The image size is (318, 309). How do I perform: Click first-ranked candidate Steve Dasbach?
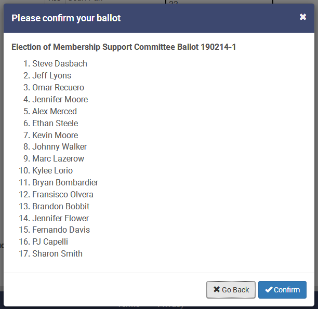tap(60, 64)
